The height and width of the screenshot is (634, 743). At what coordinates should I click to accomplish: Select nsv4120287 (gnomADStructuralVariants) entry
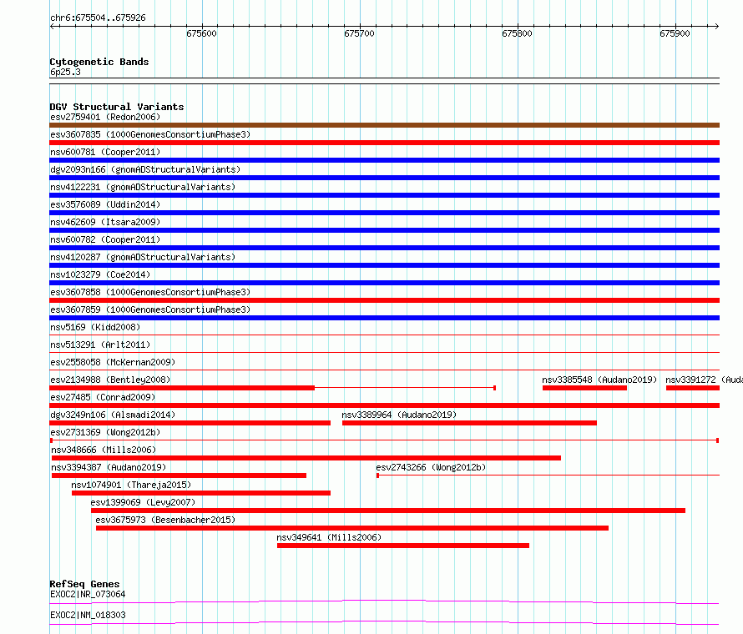(x=143, y=257)
